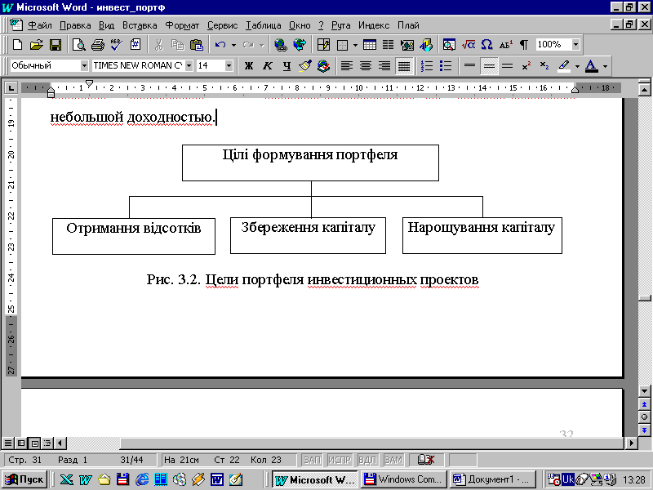The width and height of the screenshot is (653, 490).
Task: Run spelling check
Action: (x=116, y=45)
